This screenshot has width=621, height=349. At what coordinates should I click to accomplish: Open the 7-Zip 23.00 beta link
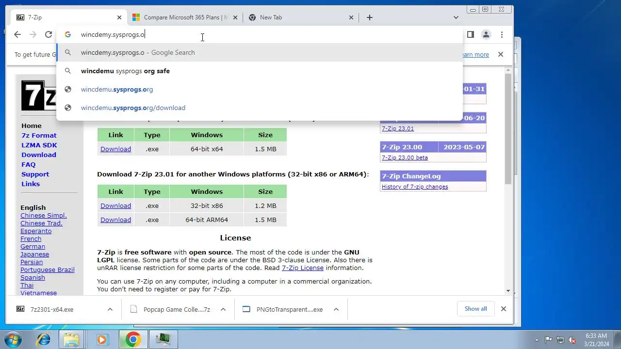coord(405,158)
